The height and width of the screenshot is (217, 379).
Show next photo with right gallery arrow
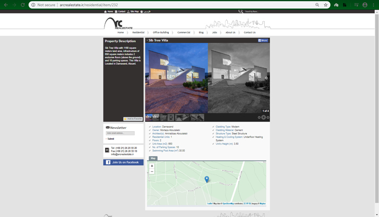click(266, 78)
